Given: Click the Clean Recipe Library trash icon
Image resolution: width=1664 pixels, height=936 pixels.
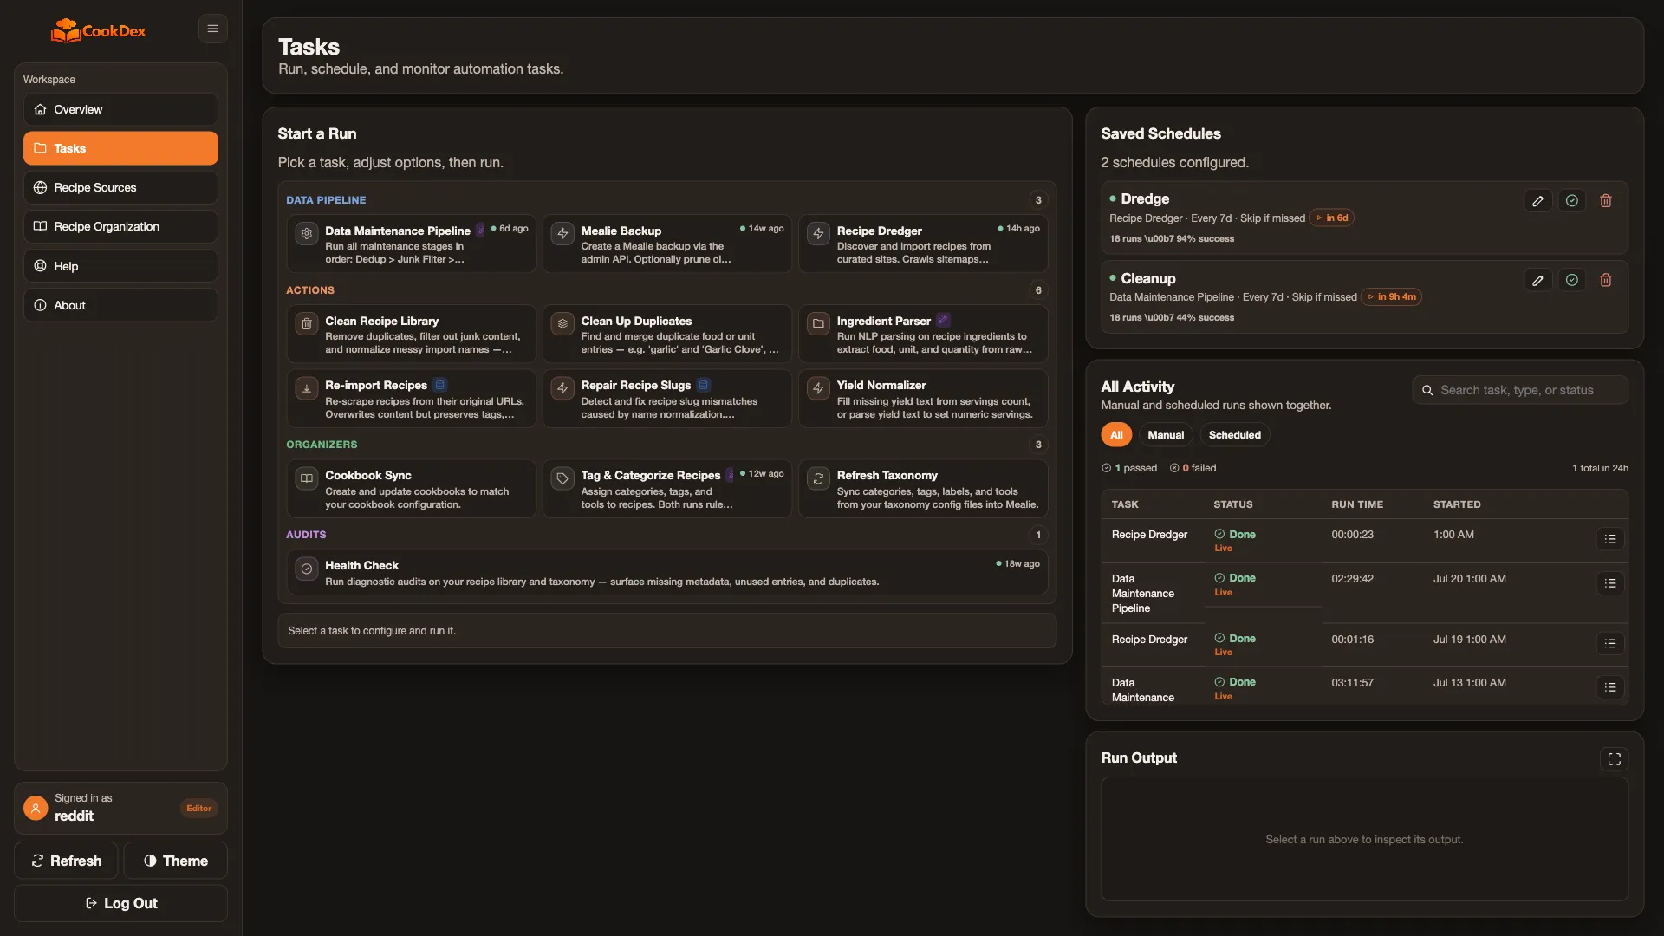Looking at the screenshot, I should click(306, 324).
